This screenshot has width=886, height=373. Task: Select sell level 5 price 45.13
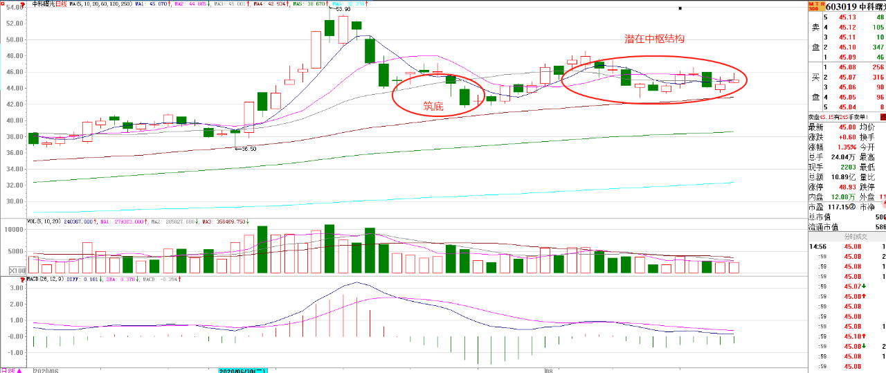point(847,17)
